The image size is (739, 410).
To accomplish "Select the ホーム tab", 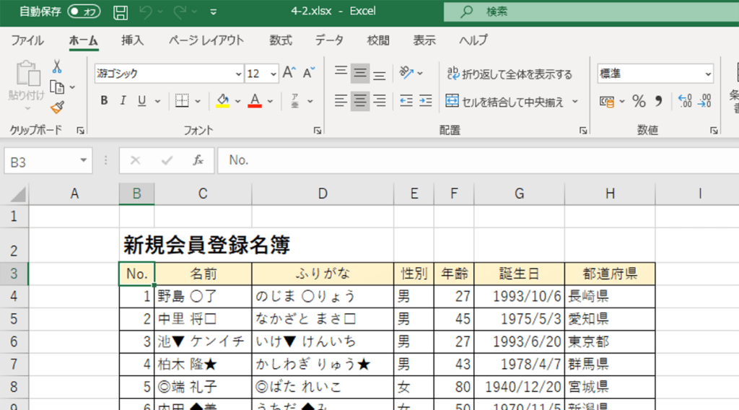I will coord(84,40).
